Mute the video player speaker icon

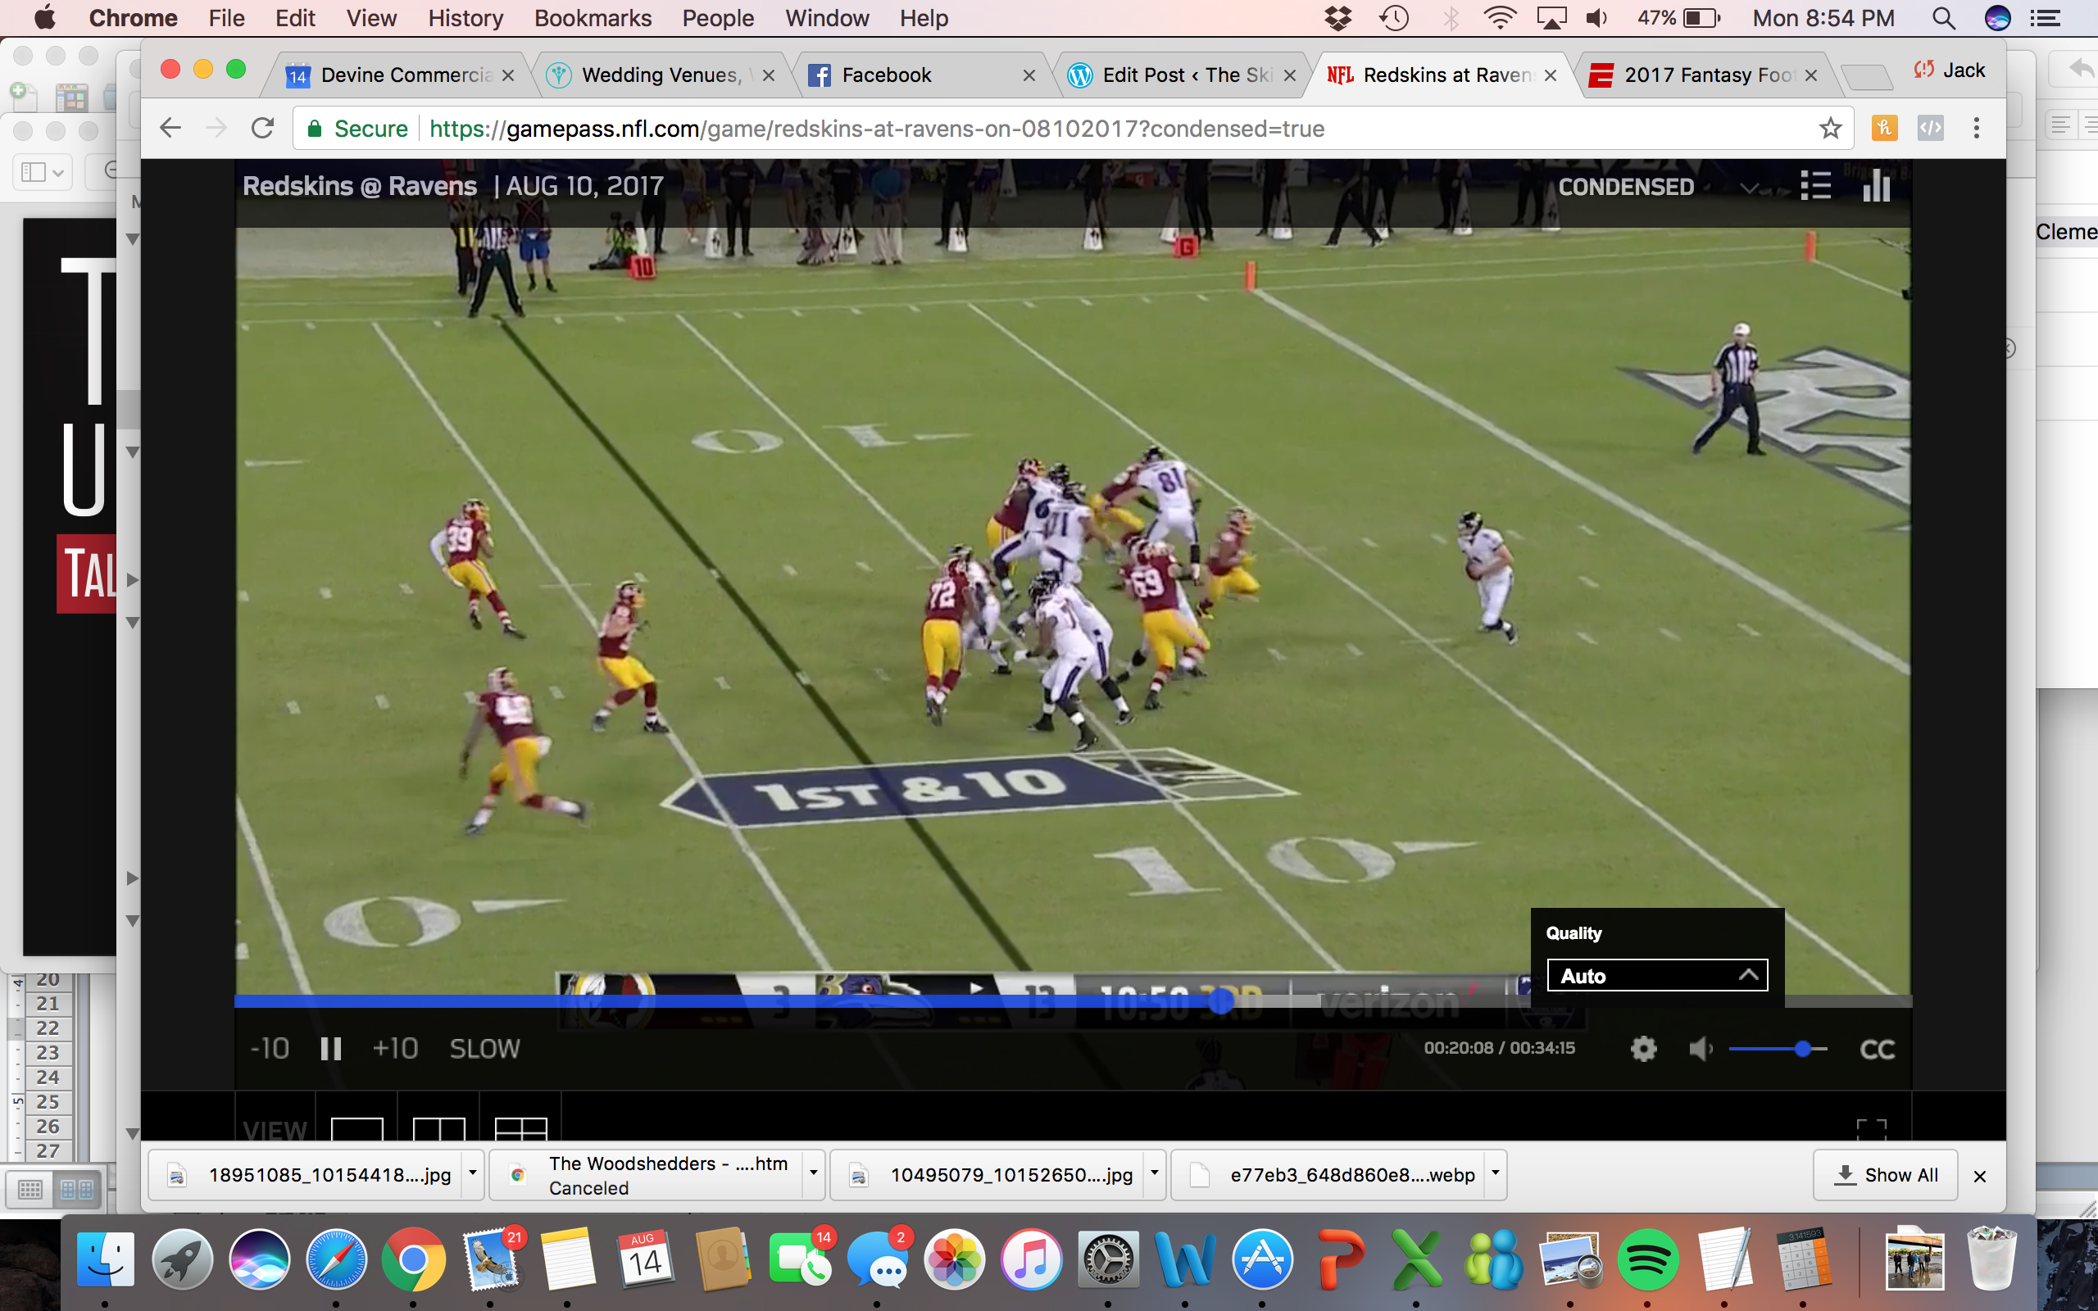[x=1699, y=1049]
